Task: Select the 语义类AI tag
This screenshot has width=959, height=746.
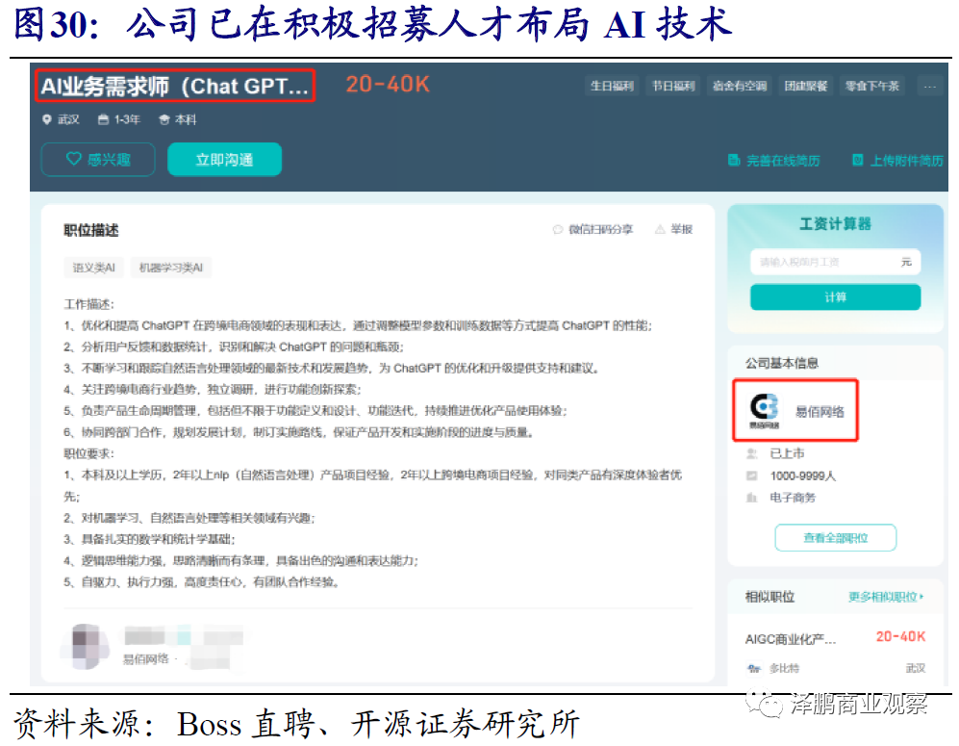Action: [93, 268]
